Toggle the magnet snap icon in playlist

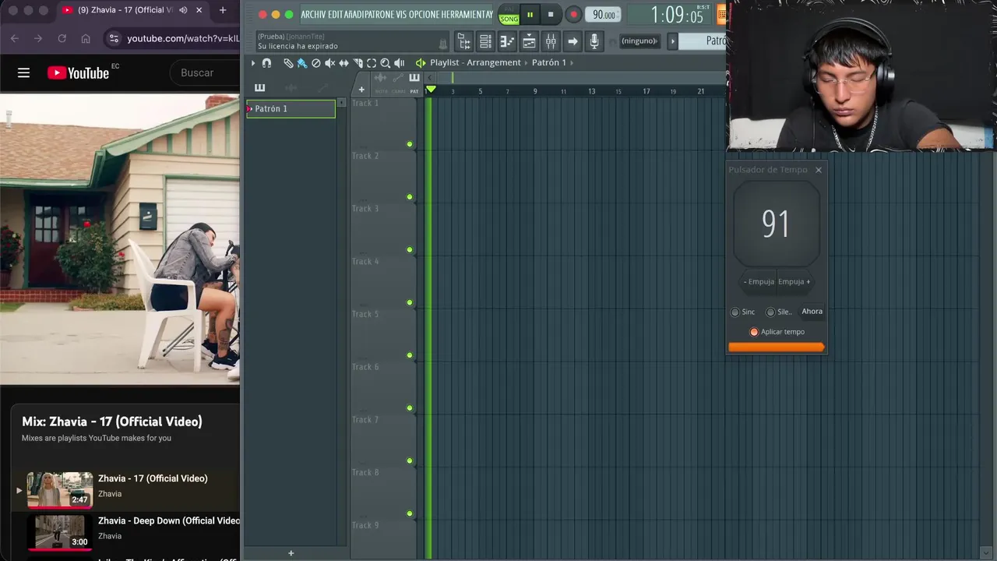point(266,63)
